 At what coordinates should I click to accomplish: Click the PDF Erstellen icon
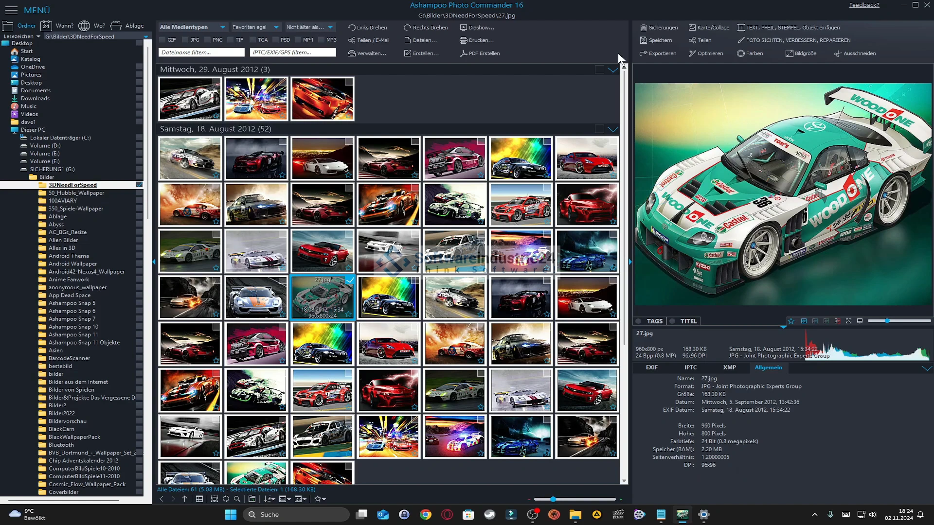tap(464, 53)
